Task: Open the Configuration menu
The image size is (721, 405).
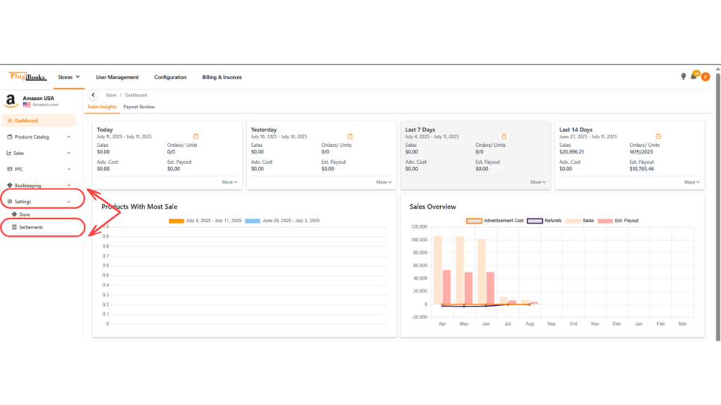Action: [170, 77]
